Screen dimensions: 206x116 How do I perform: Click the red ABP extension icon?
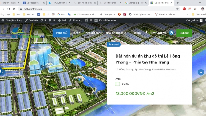point(184,9)
